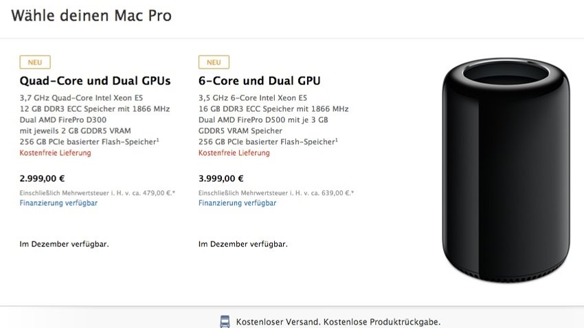Screen dimensions: 584x328
Task: Click Mehrwertsteuer note showing 479,00 €
Action: tap(97, 193)
